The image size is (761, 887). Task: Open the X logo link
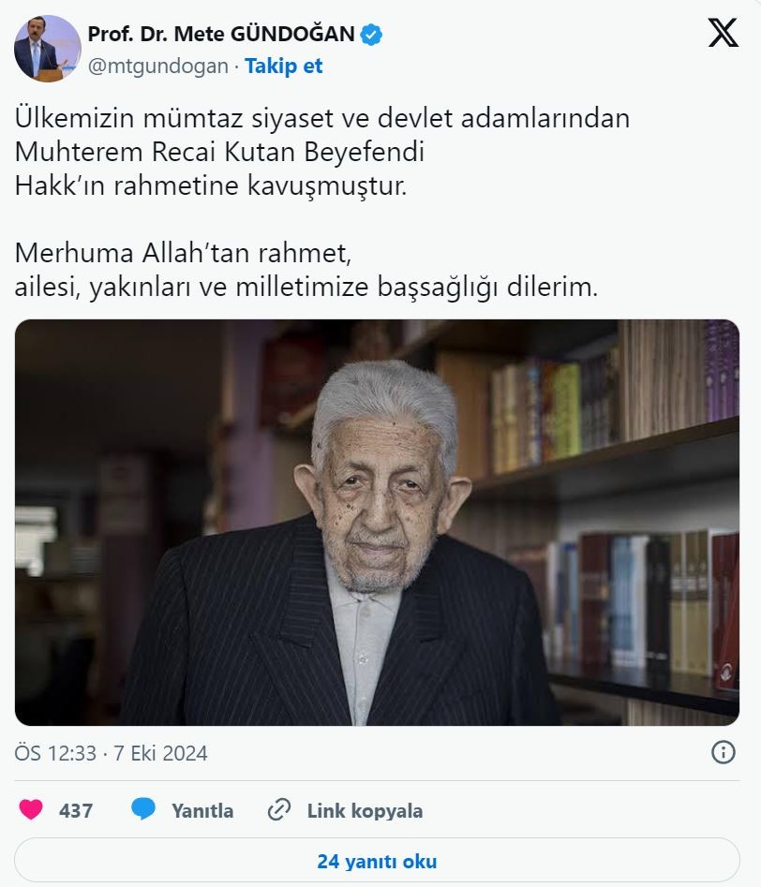point(724,33)
